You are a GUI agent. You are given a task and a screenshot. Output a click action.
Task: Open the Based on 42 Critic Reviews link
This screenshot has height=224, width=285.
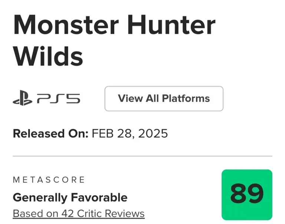coord(78,214)
